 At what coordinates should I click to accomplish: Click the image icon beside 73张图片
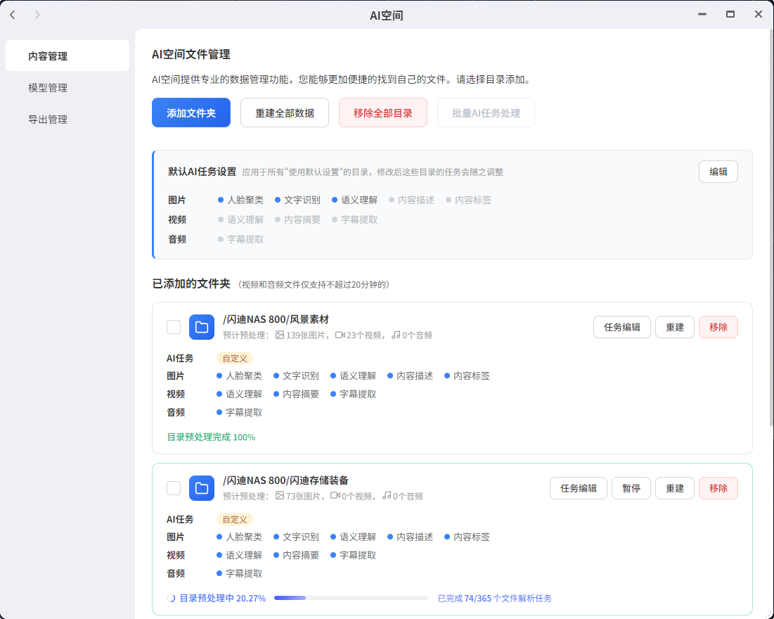[x=280, y=495]
